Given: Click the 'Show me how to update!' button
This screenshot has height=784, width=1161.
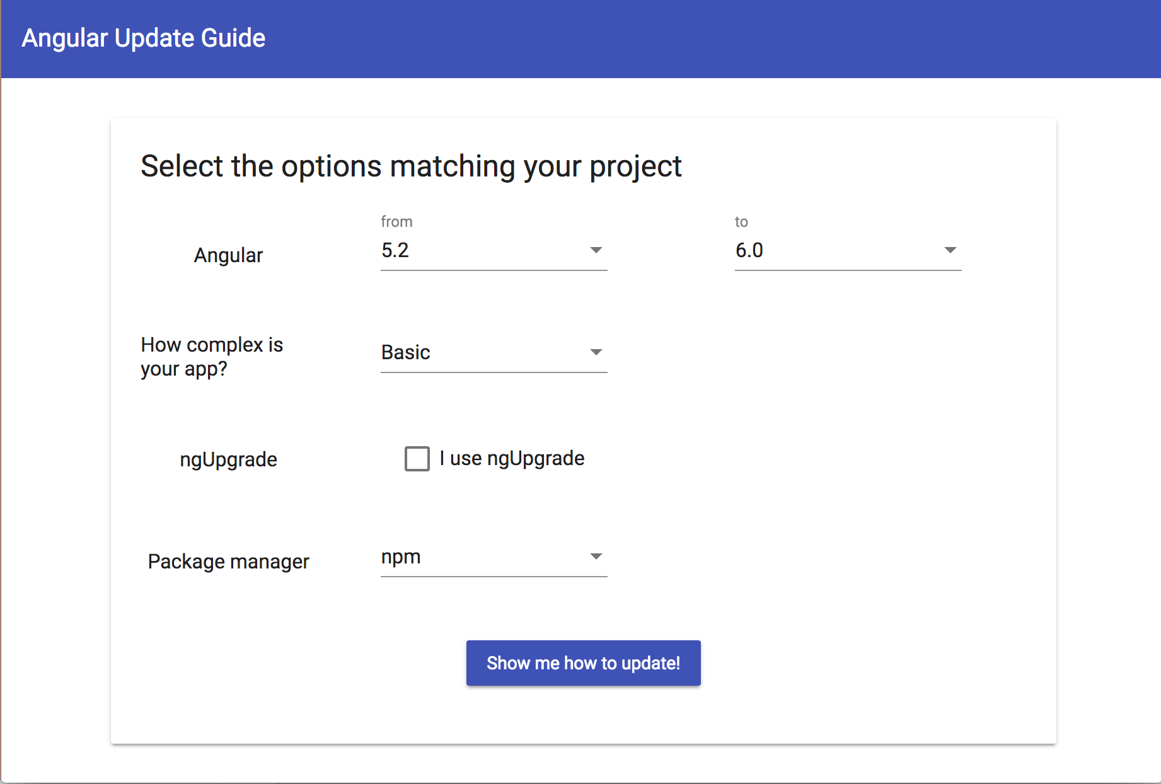Looking at the screenshot, I should pos(583,663).
